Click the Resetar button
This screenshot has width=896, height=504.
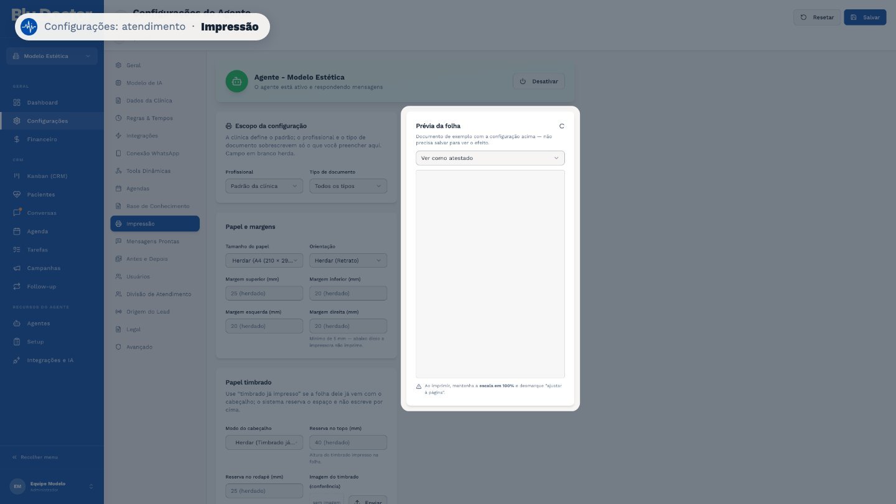coord(817,17)
